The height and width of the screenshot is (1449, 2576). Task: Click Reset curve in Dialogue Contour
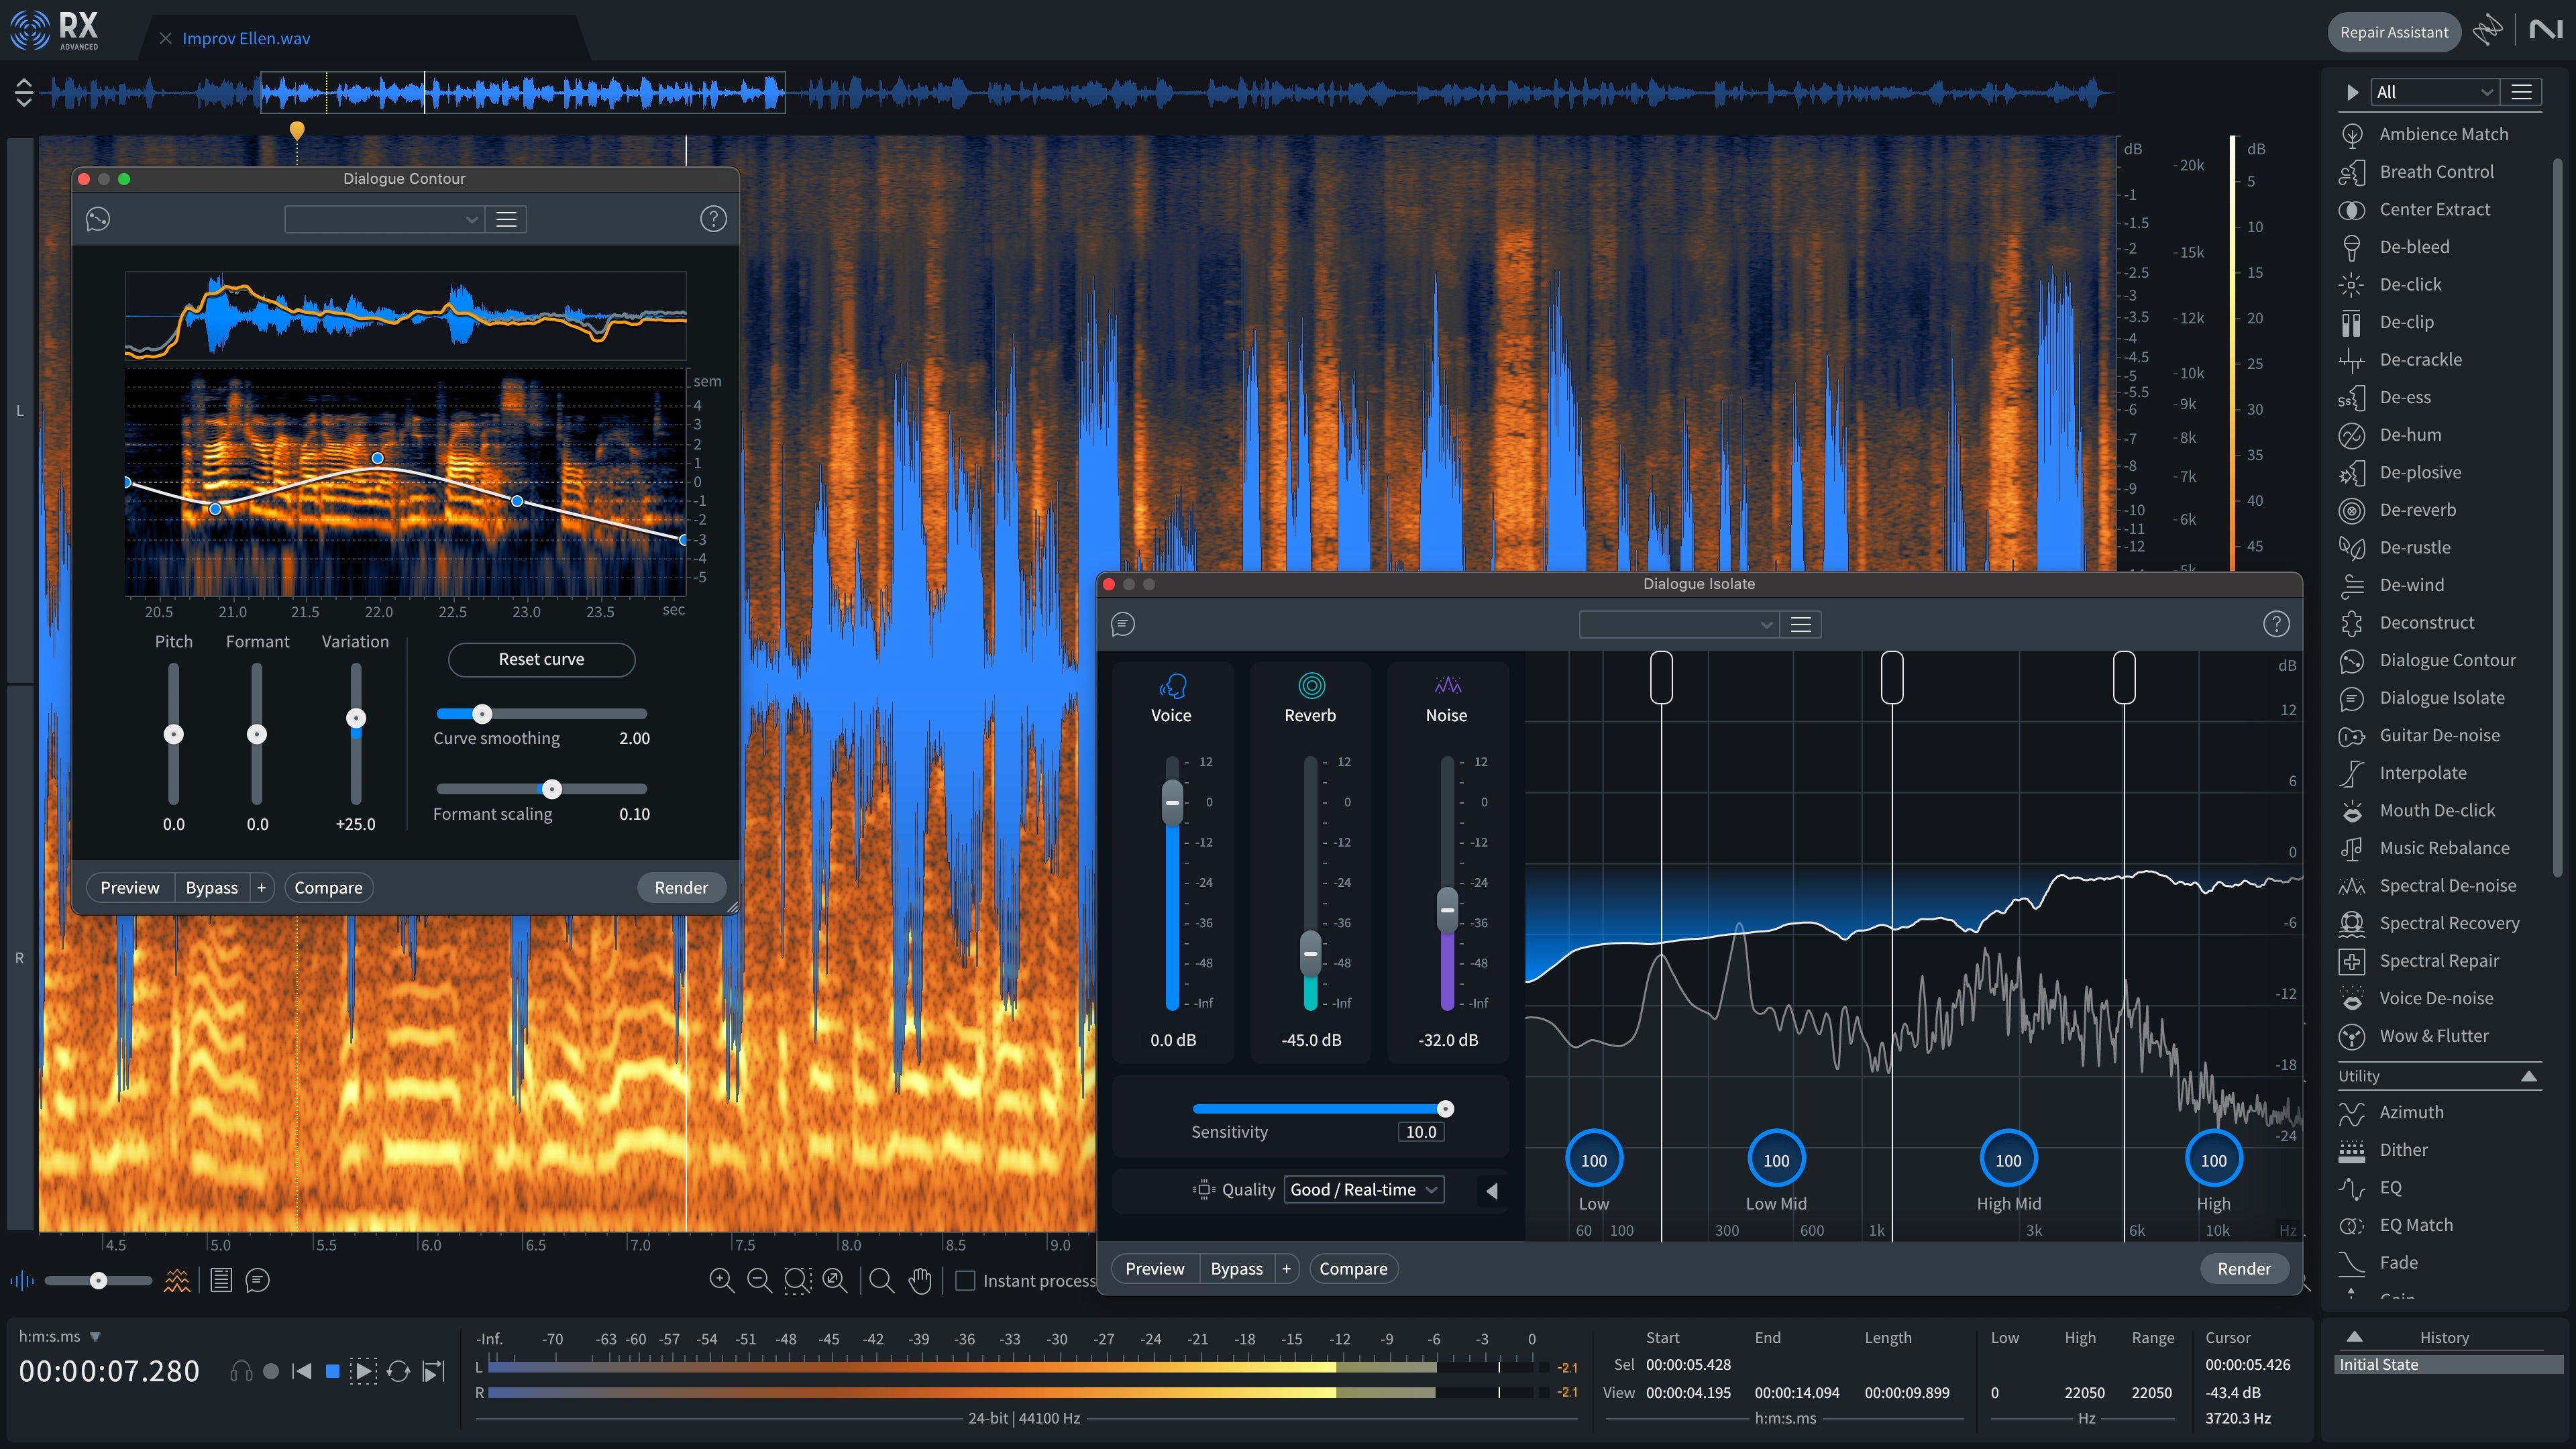pos(541,659)
